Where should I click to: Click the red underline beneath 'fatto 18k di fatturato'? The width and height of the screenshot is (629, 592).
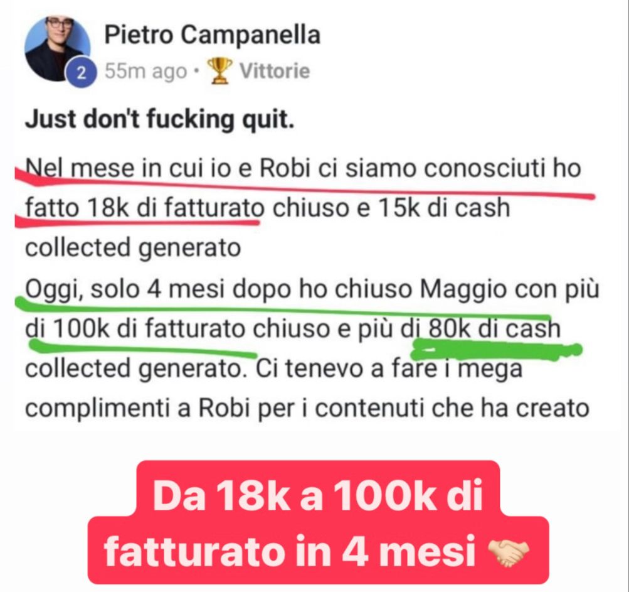(137, 221)
